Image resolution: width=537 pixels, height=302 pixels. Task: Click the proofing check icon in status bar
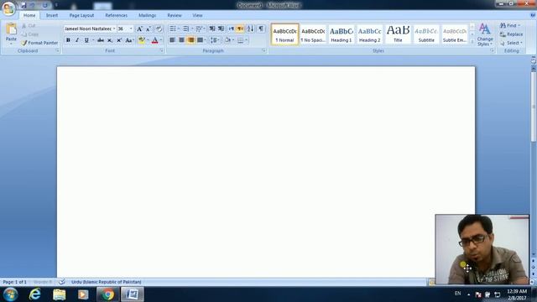(61, 282)
